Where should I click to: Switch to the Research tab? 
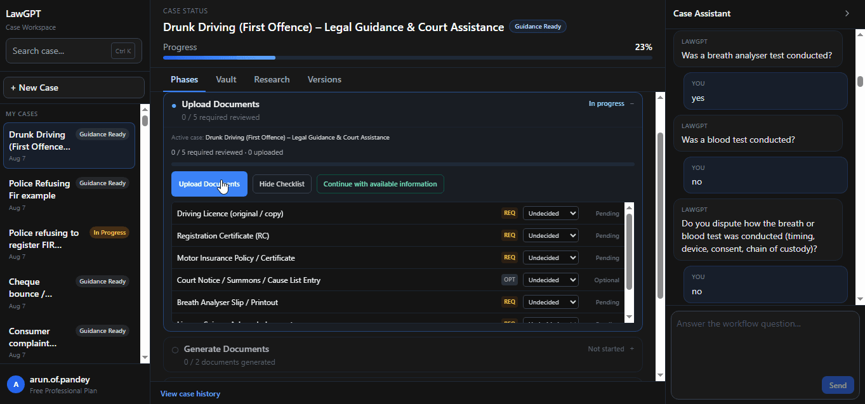(272, 79)
